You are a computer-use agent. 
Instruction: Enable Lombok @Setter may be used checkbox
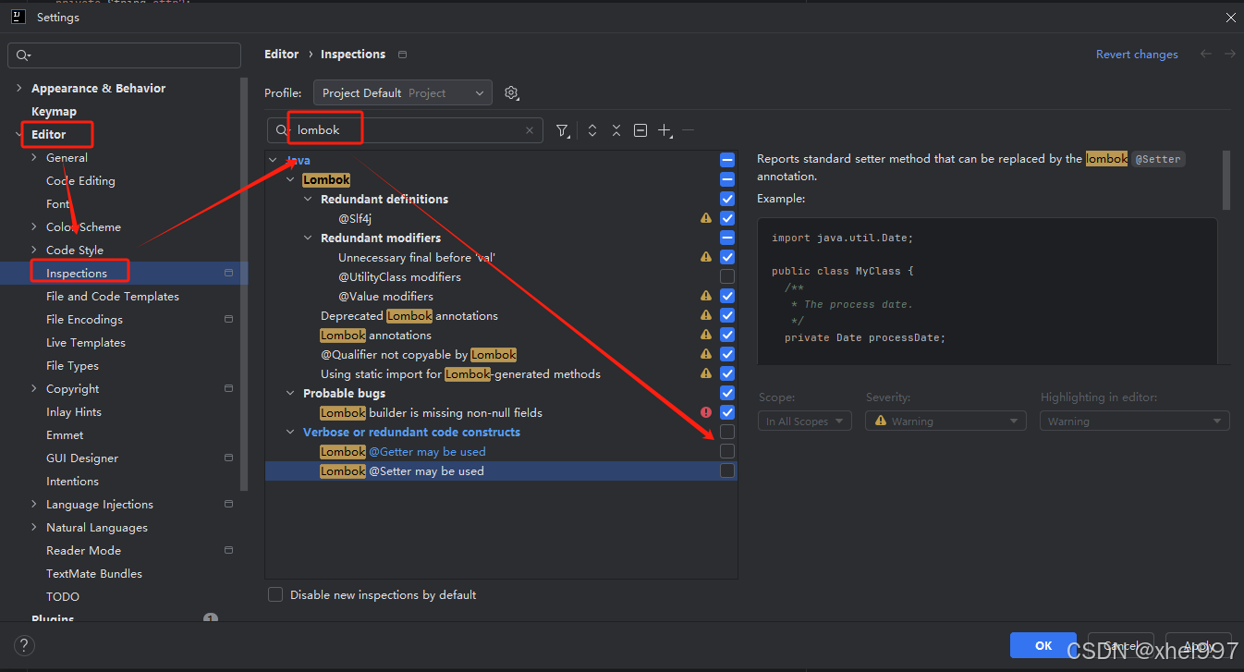[727, 470]
